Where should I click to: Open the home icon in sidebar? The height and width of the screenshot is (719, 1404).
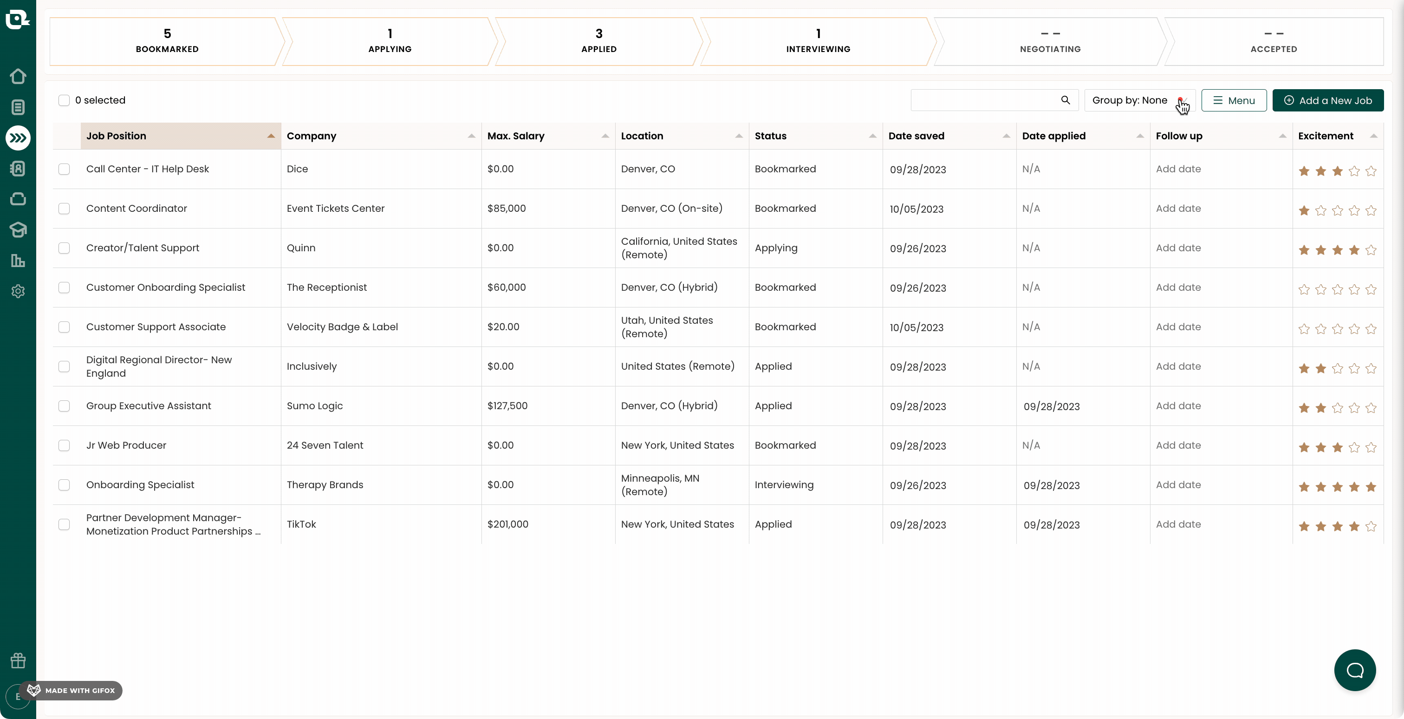click(18, 76)
